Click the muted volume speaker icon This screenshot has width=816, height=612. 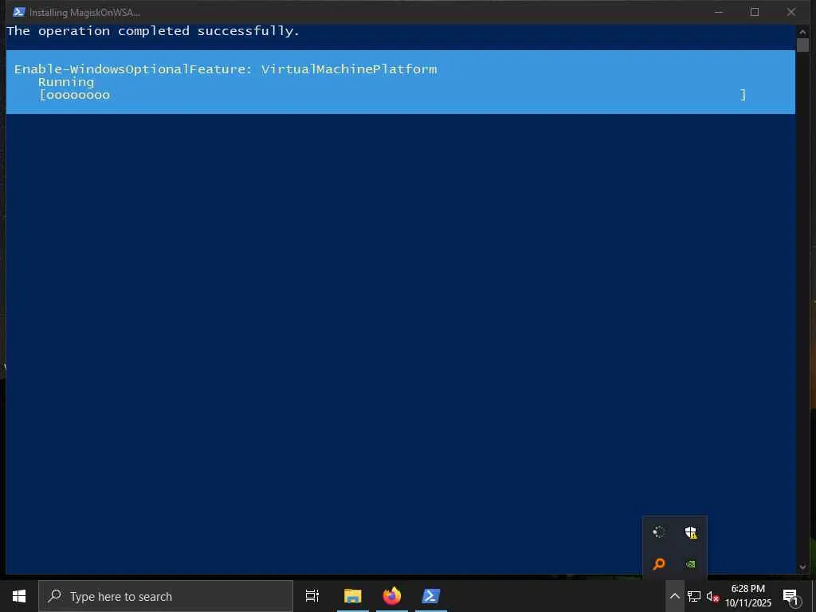coord(712,596)
